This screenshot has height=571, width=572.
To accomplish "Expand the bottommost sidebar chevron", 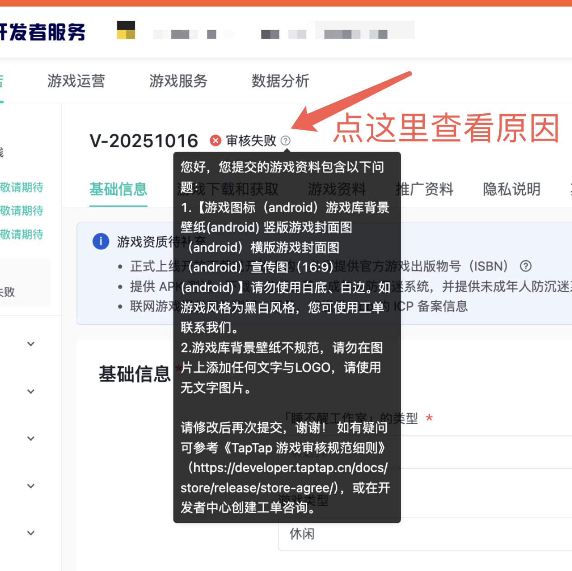I will pos(31,533).
